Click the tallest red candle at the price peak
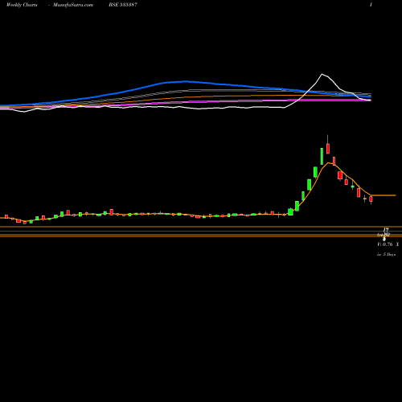This screenshot has width=402, height=402. tap(328, 149)
